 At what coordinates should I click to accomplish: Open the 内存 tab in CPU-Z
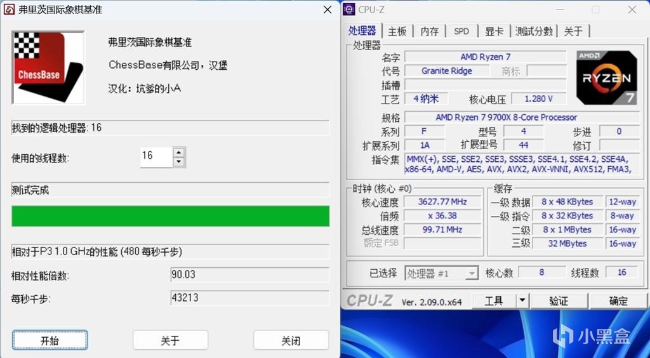pos(430,32)
